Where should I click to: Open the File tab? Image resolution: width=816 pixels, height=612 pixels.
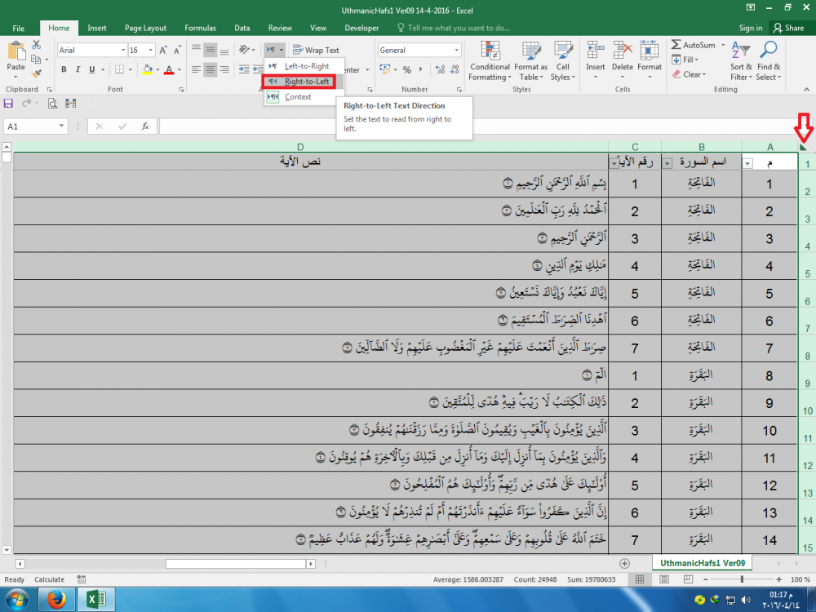(18, 28)
